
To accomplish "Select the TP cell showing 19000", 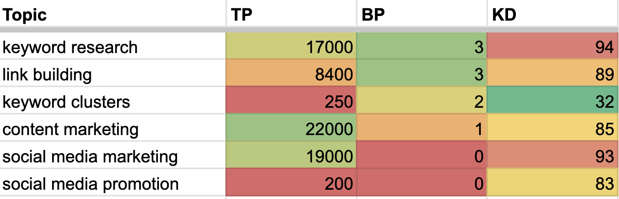I will [291, 156].
